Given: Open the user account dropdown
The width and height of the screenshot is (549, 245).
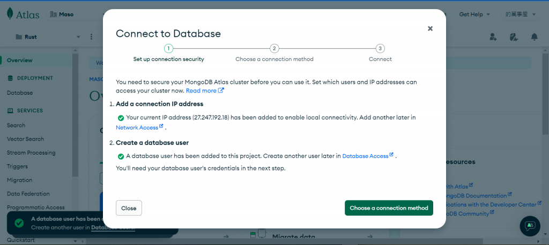Looking at the screenshot, I should [x=521, y=14].
